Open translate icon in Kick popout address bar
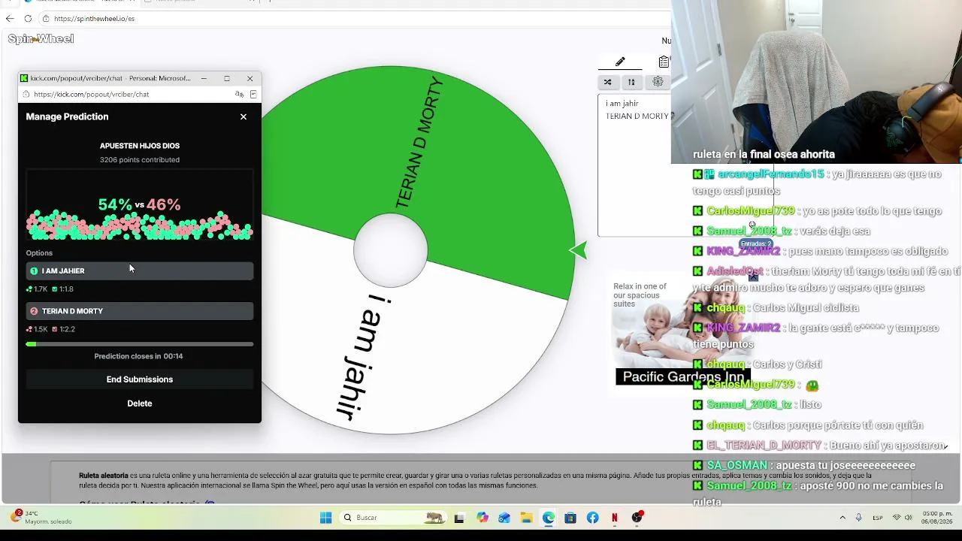The image size is (962, 541). 239,94
